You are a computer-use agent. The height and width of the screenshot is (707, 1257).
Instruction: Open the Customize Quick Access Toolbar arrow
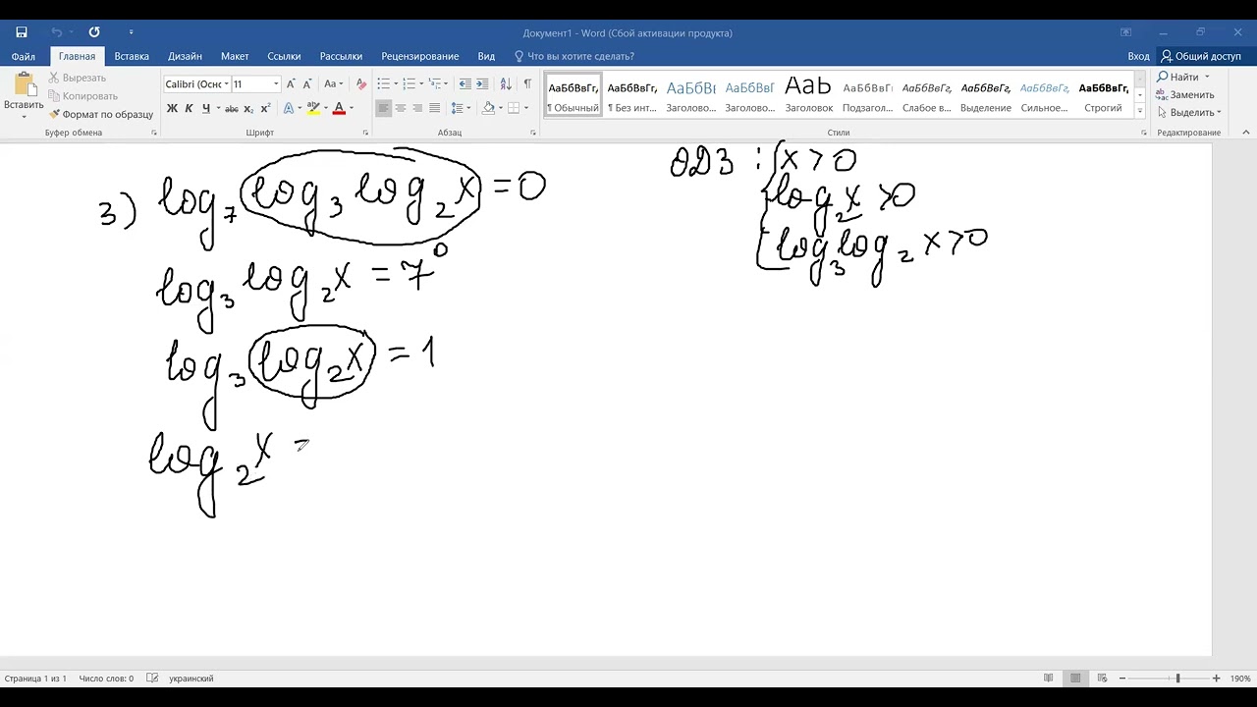[131, 32]
